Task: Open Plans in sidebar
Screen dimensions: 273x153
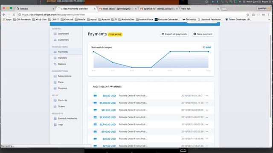Action: (59, 82)
